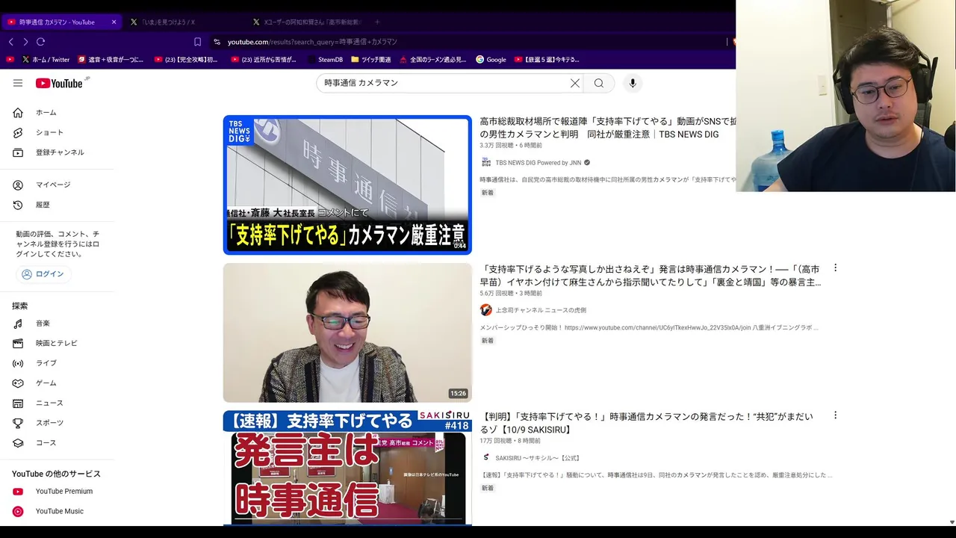Screen dimensions: 956x538
Task: Visit the TBS NEWS DIG Powered by JNN channel
Action: [x=538, y=163]
